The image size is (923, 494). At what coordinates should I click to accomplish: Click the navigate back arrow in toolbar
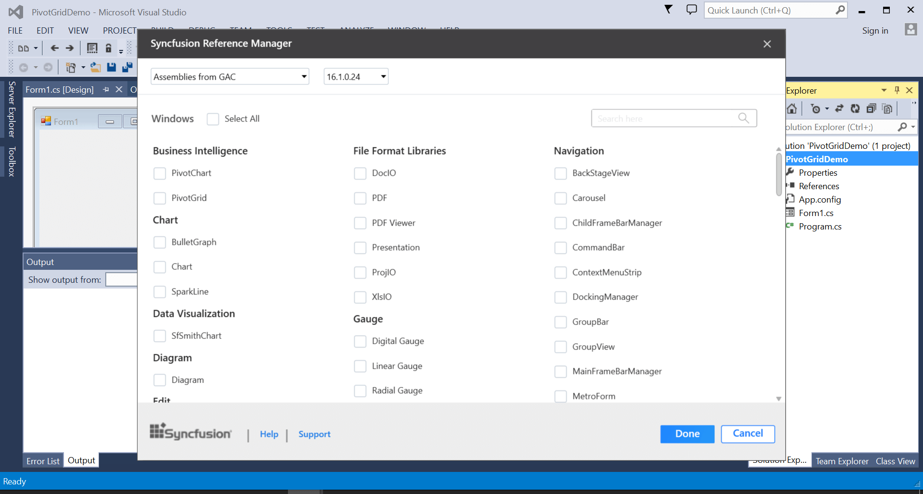coord(55,48)
